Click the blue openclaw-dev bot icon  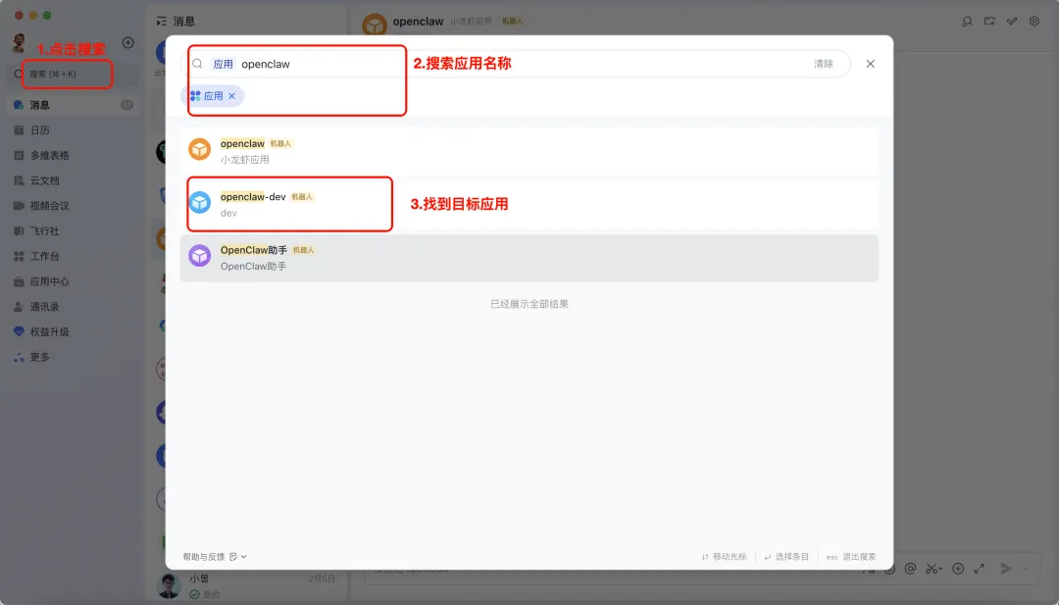click(199, 203)
